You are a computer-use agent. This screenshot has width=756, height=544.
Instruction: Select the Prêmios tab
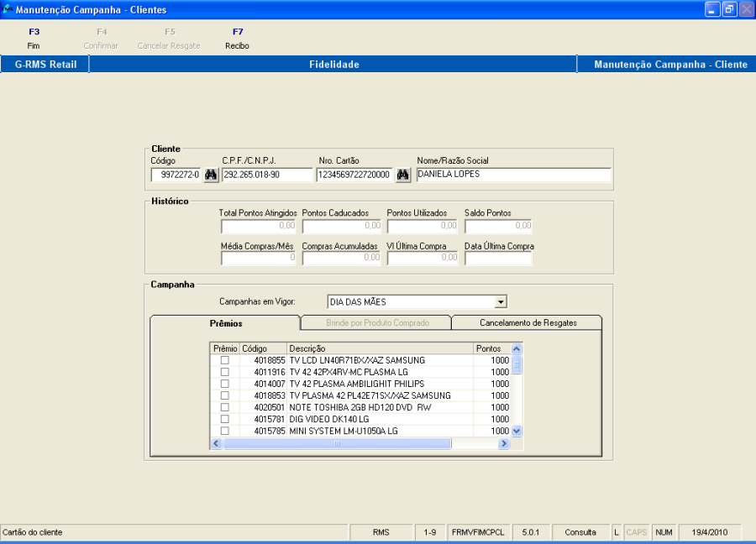pyautogui.click(x=224, y=322)
